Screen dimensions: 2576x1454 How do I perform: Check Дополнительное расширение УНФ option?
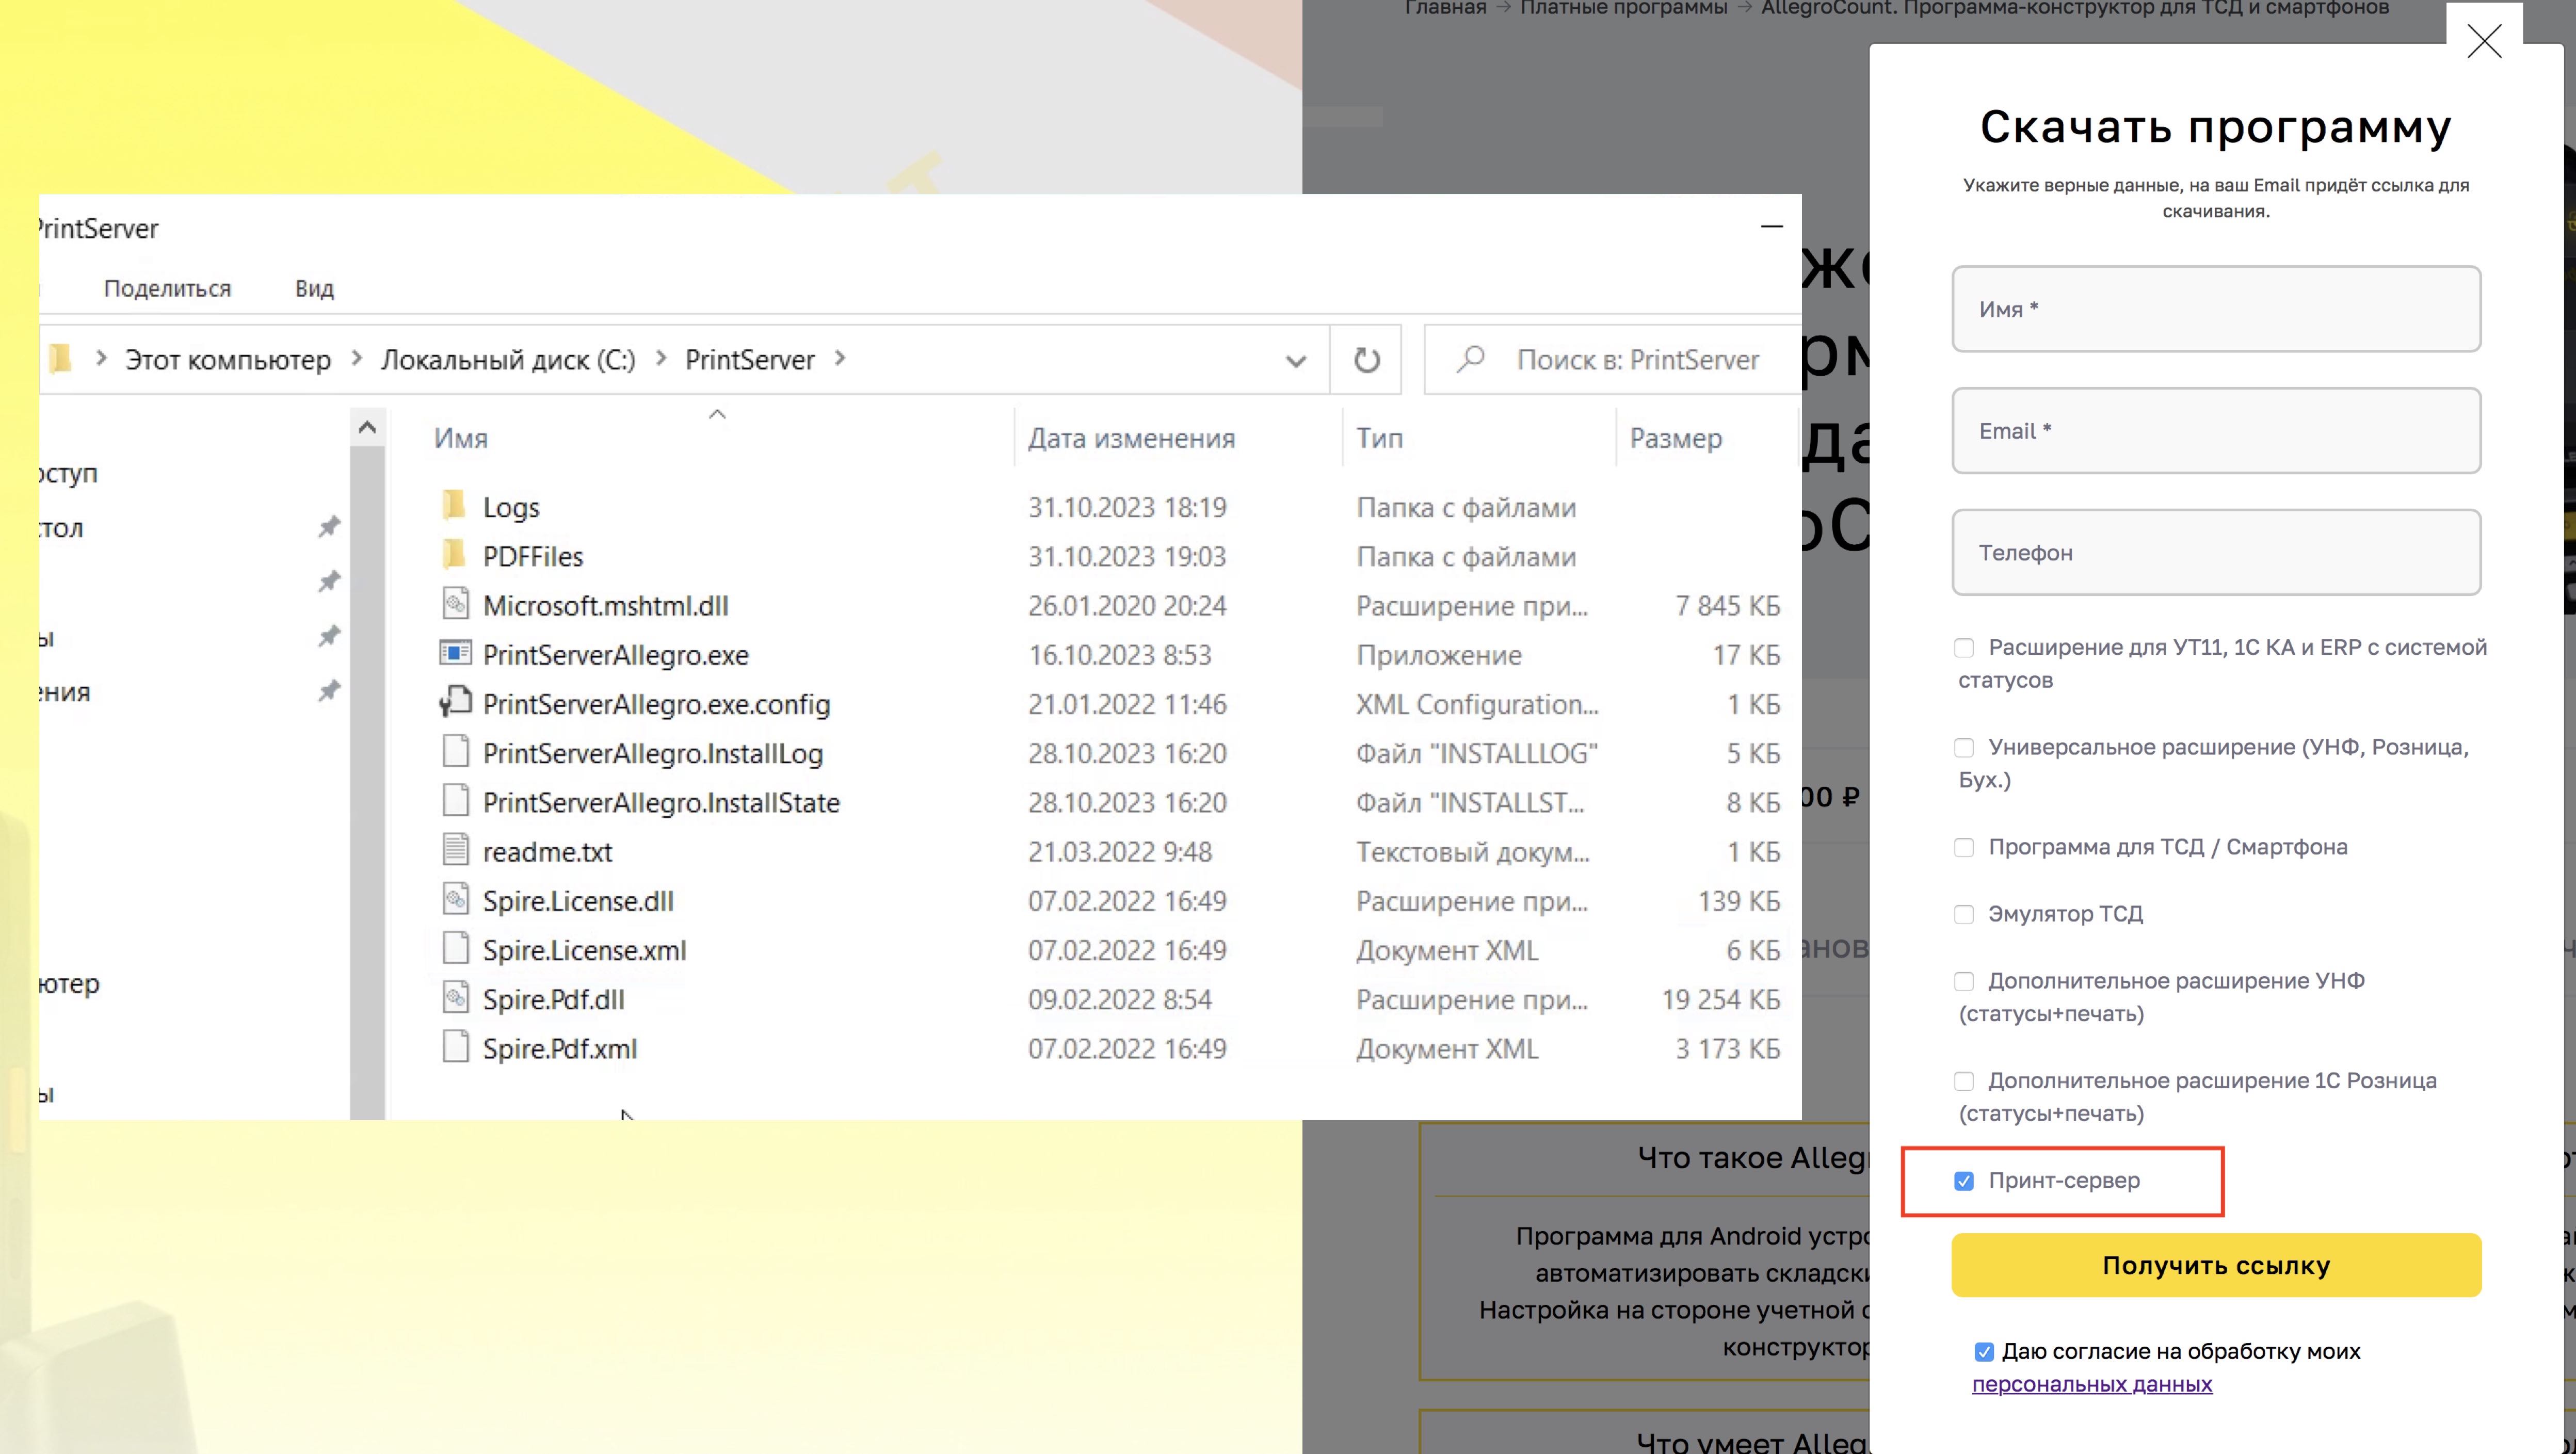click(x=1964, y=982)
